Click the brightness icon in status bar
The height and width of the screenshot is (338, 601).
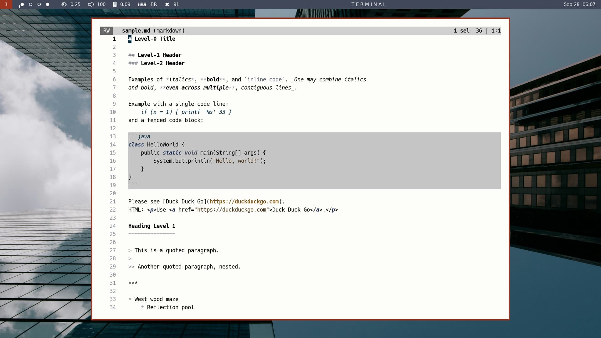pyautogui.click(x=64, y=4)
